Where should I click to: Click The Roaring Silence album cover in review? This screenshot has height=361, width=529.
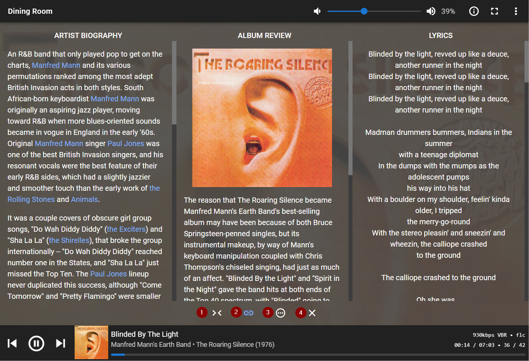point(262,118)
